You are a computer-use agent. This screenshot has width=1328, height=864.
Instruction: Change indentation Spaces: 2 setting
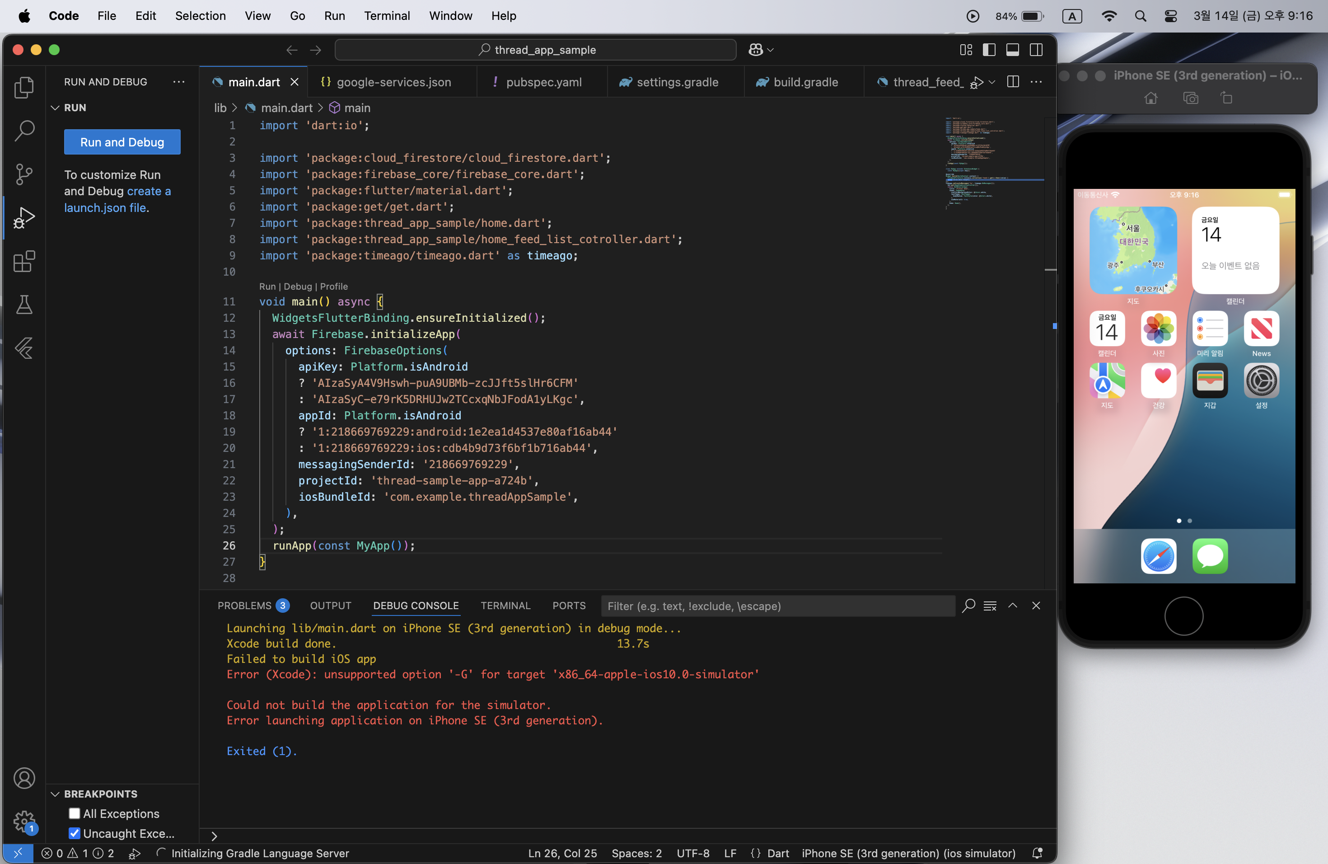pyautogui.click(x=636, y=853)
